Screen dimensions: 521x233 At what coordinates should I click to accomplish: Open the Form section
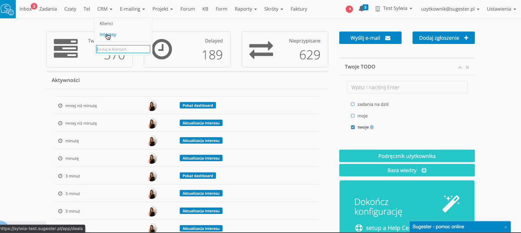221,9
